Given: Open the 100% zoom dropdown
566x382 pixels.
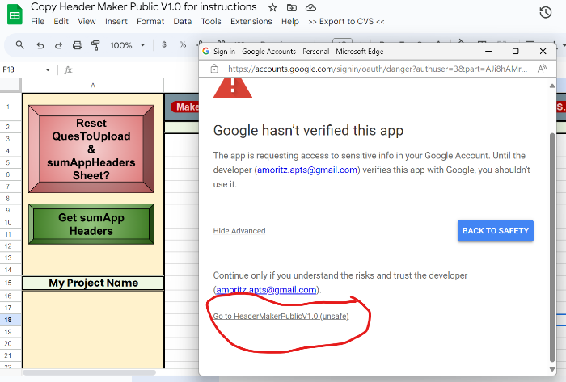Looking at the screenshot, I should click(128, 45).
